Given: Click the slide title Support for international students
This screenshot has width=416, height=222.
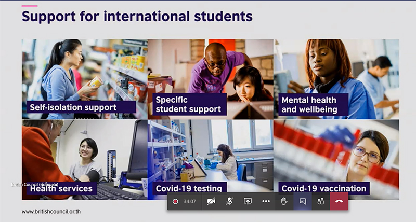Looking at the screenshot, I should [137, 17].
